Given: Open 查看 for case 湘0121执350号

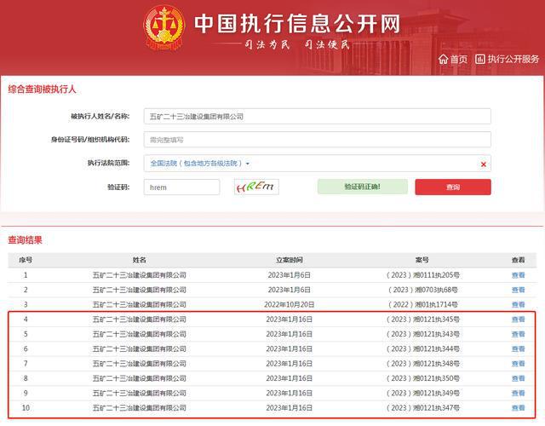Looking at the screenshot, I should tap(518, 378).
